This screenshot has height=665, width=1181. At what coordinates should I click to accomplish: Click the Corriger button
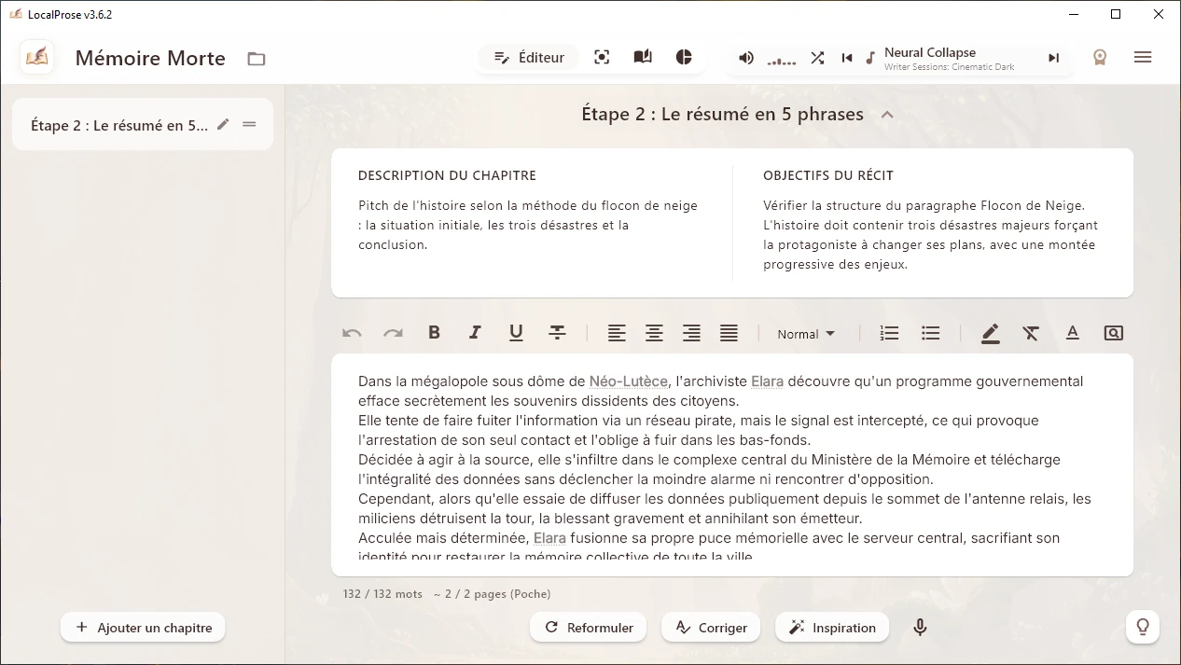(711, 628)
